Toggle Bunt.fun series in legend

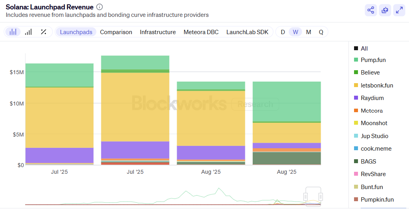(368, 187)
